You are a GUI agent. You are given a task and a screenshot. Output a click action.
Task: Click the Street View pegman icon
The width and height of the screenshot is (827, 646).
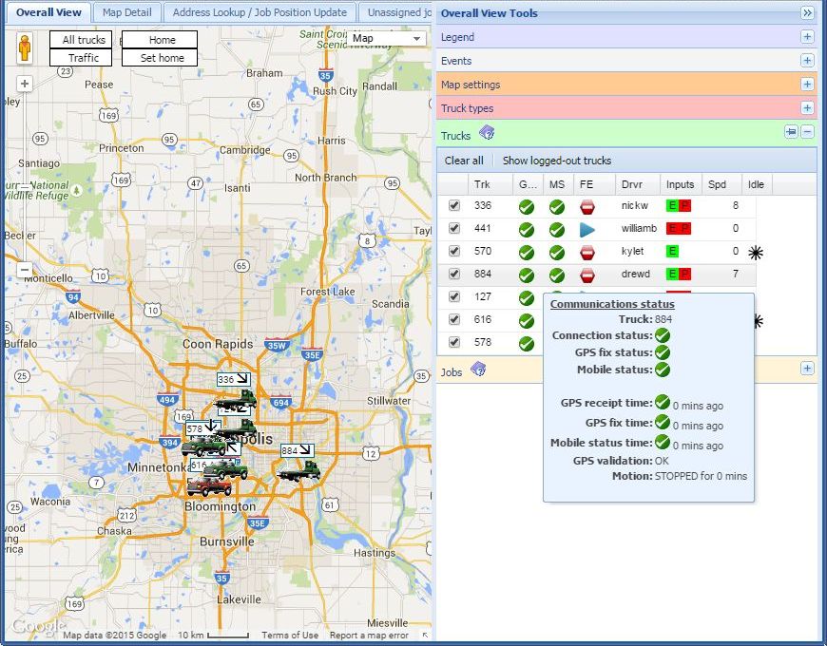click(x=25, y=46)
